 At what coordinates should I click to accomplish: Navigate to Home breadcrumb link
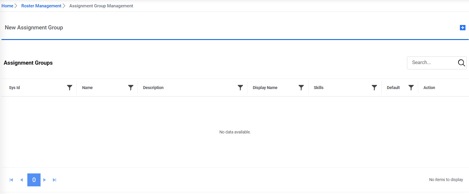tap(7, 6)
